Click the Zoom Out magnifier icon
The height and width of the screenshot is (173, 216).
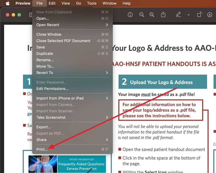point(142,14)
